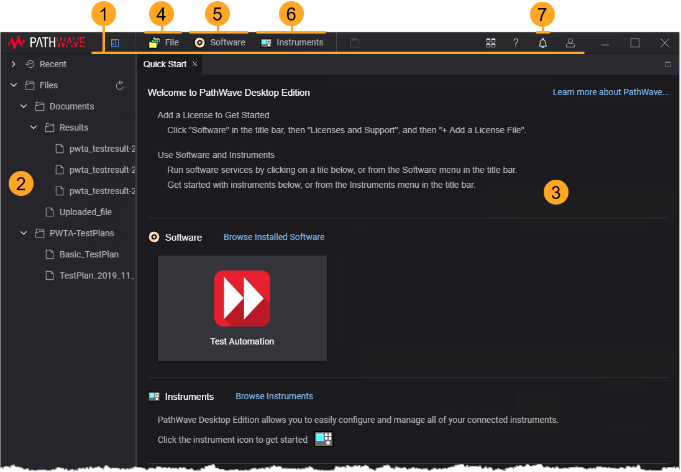
Task: Collapse the Results folder
Action: pos(34,127)
